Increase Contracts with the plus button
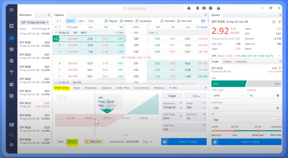This screenshot has height=158, width=288. pos(204,114)
